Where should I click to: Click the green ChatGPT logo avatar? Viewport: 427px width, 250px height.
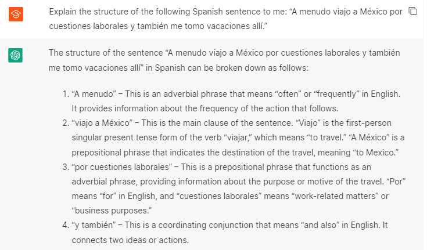pos(16,55)
